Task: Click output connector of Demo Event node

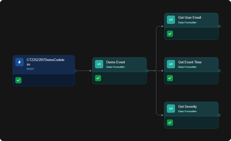Action: pyautogui.click(x=147, y=71)
